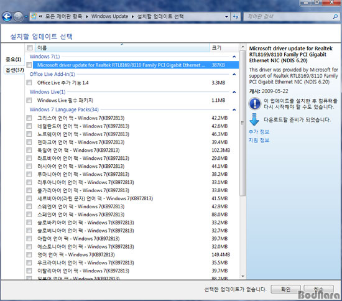
Task: Click the 149.4MB size value
Action: [221, 254]
